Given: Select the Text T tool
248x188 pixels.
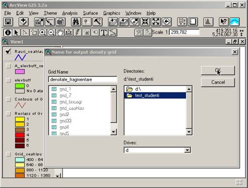Looking at the screenshot, I should (x=104, y=33).
